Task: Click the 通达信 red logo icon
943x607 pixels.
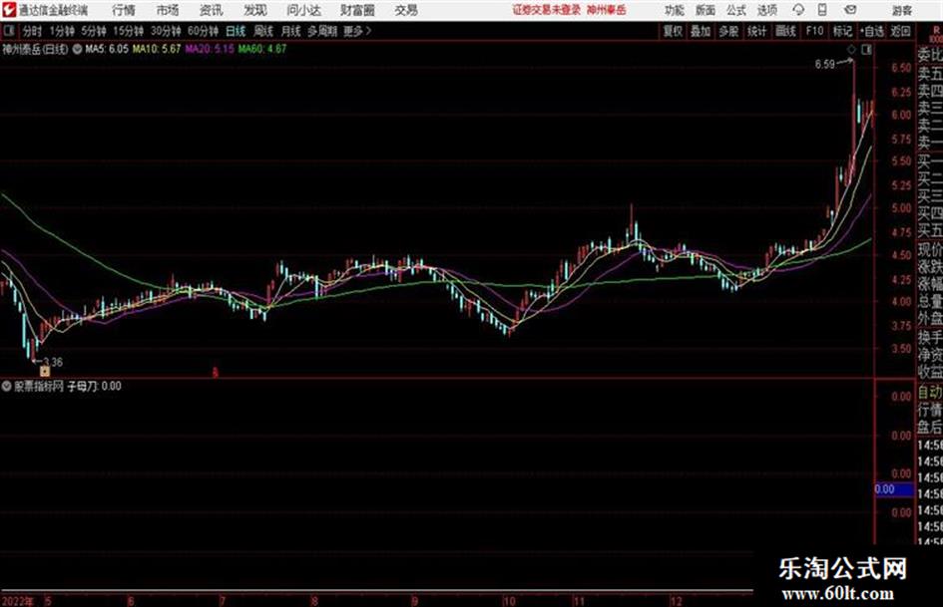Action: pyautogui.click(x=9, y=10)
